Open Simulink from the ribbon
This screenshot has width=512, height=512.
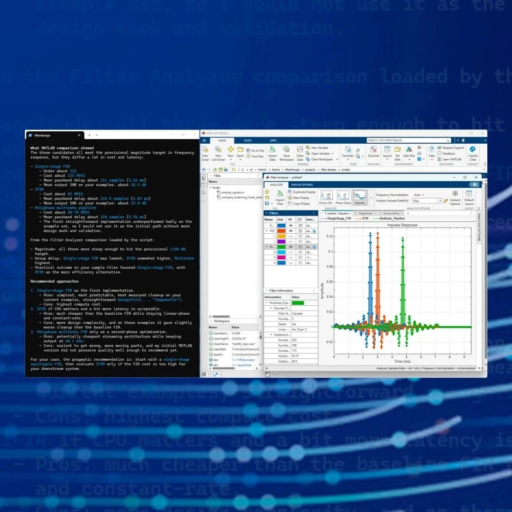373,152
